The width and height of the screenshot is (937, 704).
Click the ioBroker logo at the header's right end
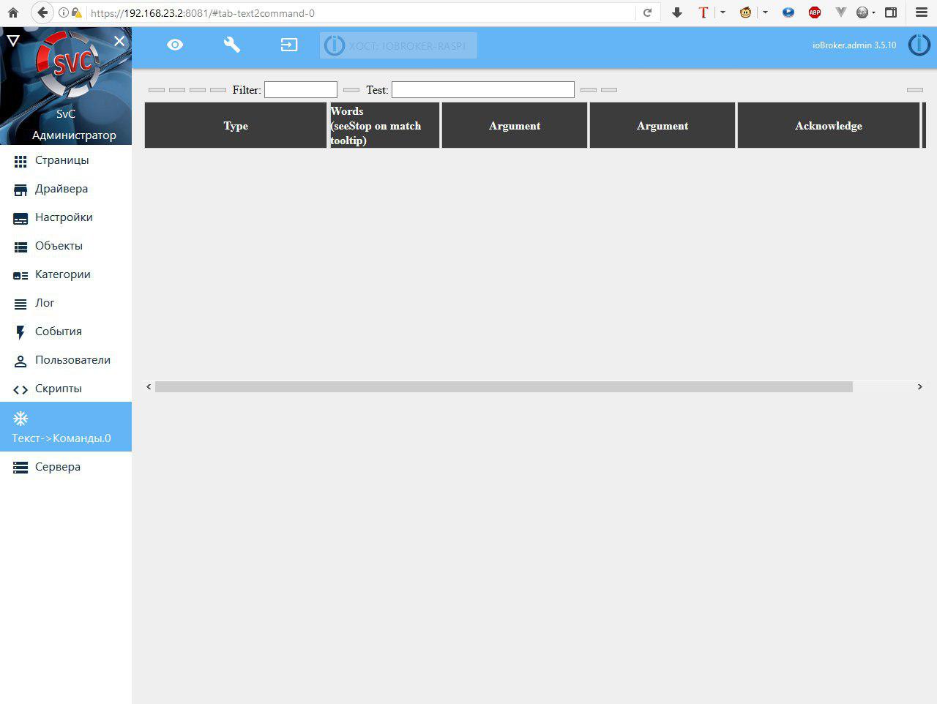(x=919, y=45)
